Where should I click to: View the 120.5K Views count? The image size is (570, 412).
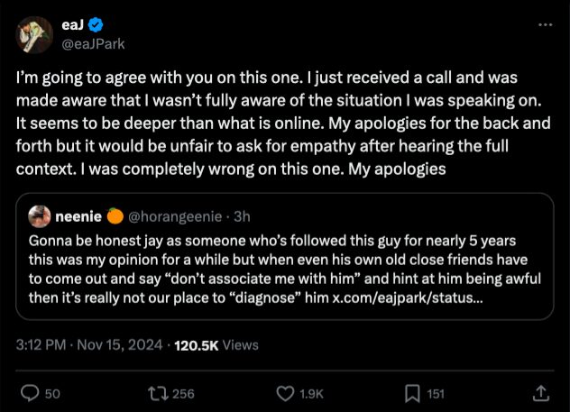click(x=216, y=344)
